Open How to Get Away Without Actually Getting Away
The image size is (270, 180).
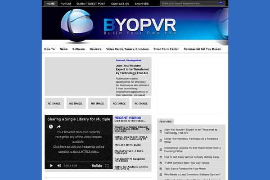(192, 157)
